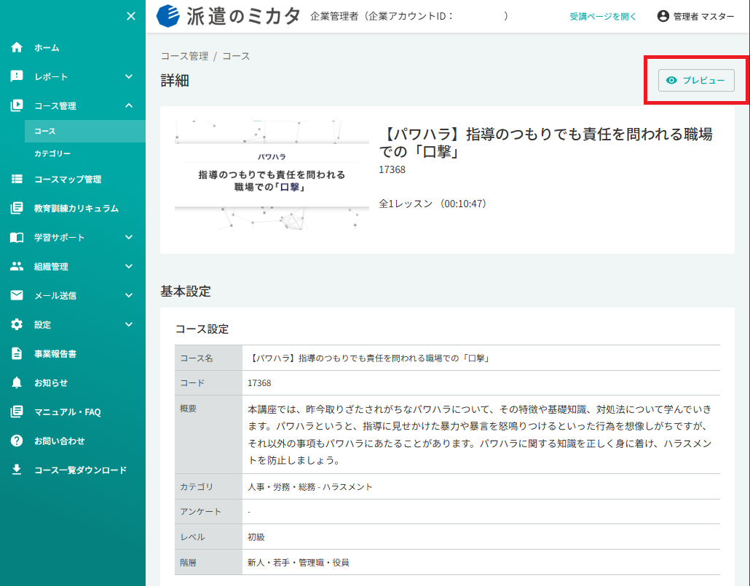Screen dimensions: 750x586
Task: Expand the レポート menu chevron
Action: (x=129, y=76)
